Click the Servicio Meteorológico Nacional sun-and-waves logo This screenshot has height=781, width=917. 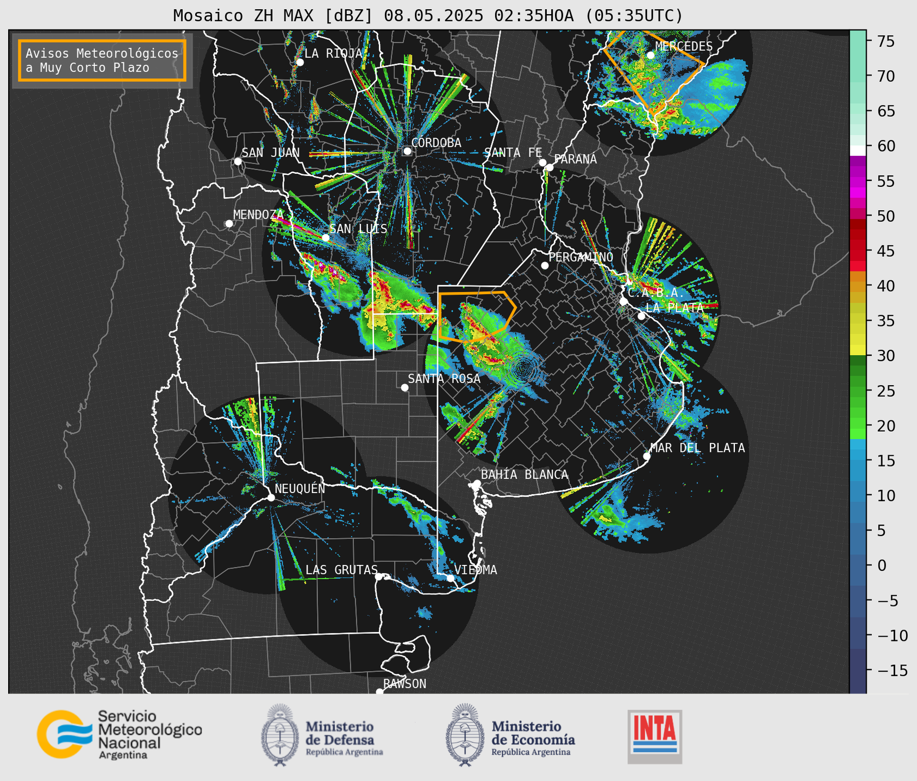[65, 734]
